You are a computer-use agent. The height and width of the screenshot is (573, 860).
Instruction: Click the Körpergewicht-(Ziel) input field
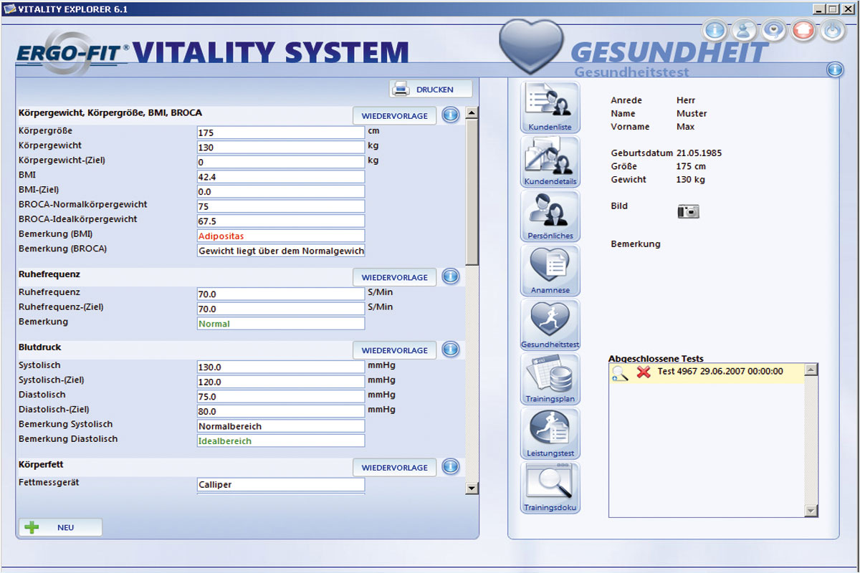click(281, 162)
